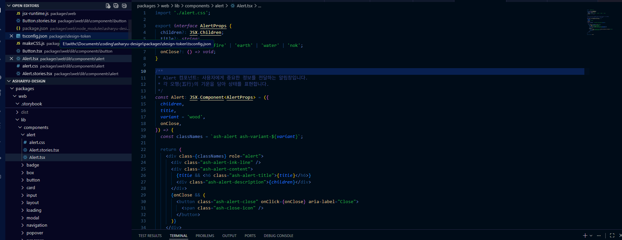Viewport: 622px width, 240px height.
Task: Click the React icon beside Button.tsx in Open Editors
Action: (18, 51)
